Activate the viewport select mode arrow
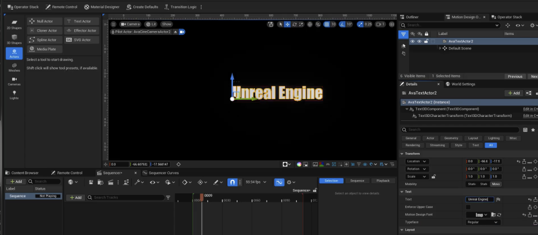538x235 pixels. pyautogui.click(x=280, y=24)
